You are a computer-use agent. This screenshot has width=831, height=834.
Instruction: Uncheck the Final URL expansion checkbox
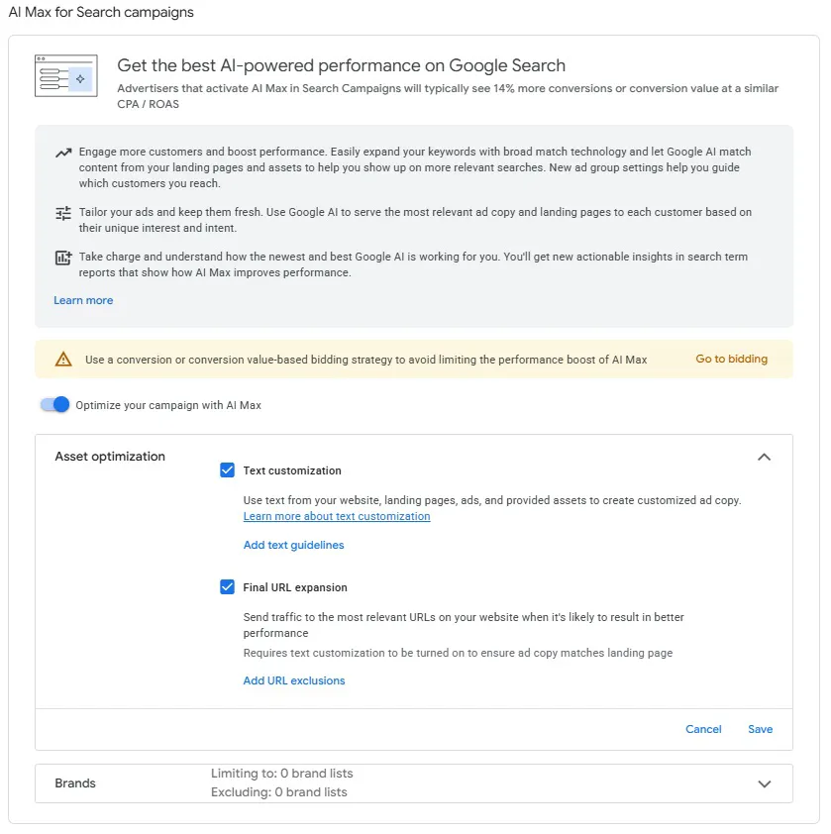pos(227,587)
